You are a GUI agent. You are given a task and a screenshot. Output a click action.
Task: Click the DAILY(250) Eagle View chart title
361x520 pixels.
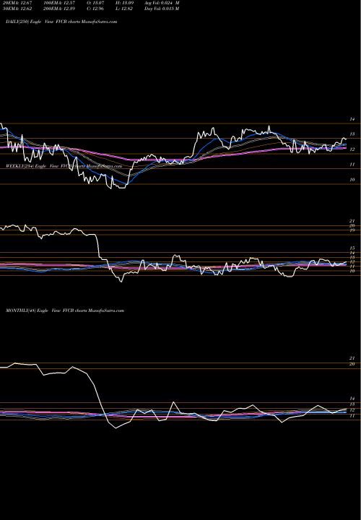point(61,22)
